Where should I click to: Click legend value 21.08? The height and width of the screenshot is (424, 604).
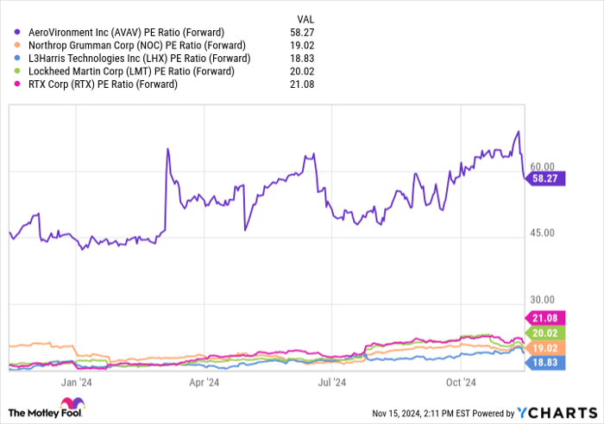[302, 84]
